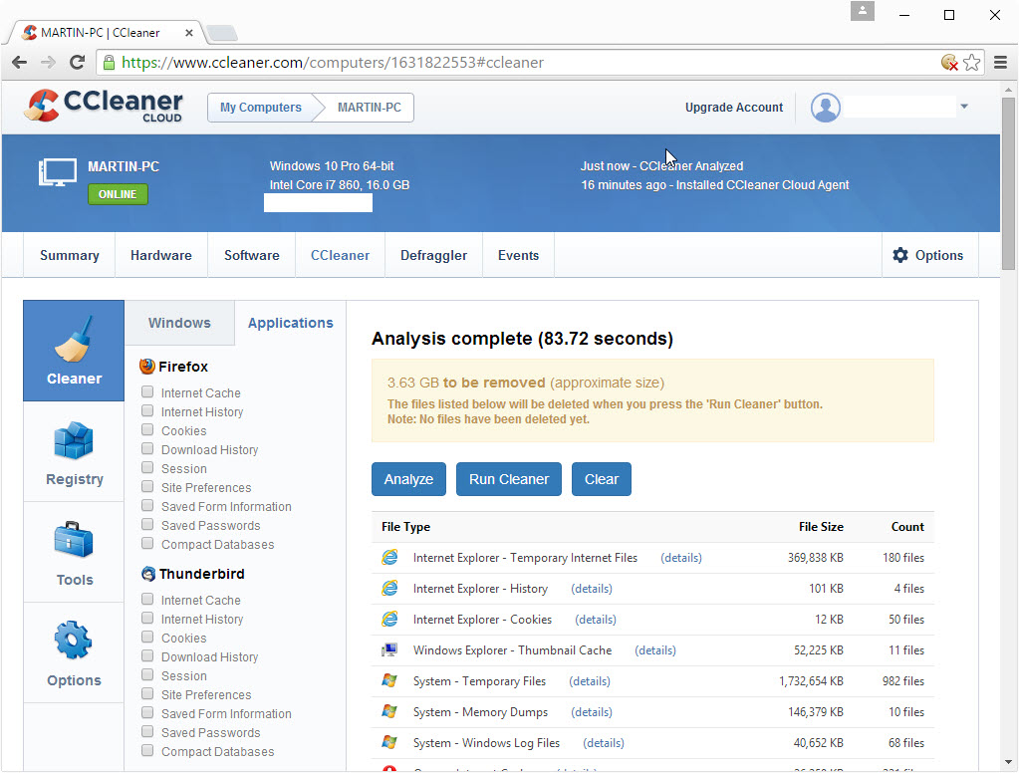1019x773 pixels.
Task: Bookmark this page with the star icon
Action: 972,63
